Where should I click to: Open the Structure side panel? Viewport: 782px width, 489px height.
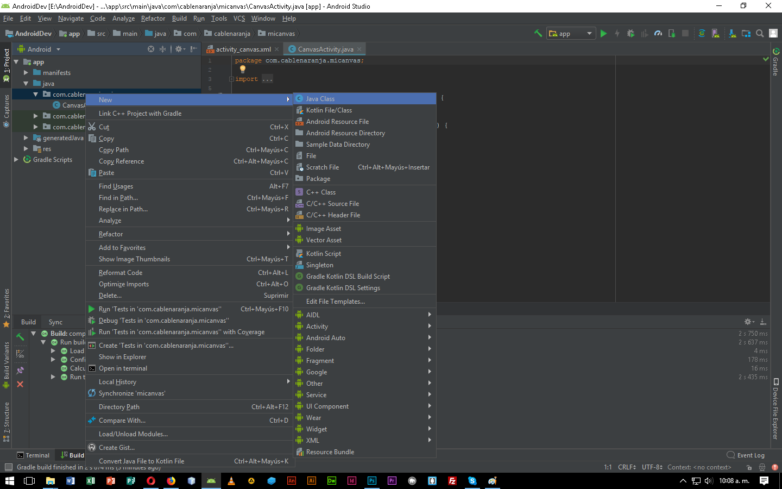coord(7,422)
